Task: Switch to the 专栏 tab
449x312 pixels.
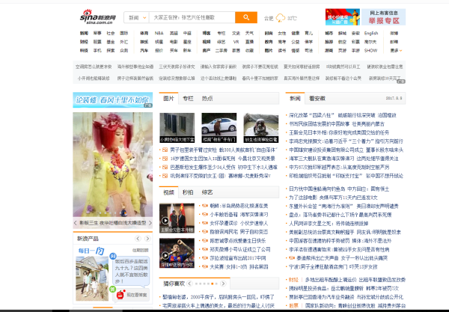Action: 188,99
